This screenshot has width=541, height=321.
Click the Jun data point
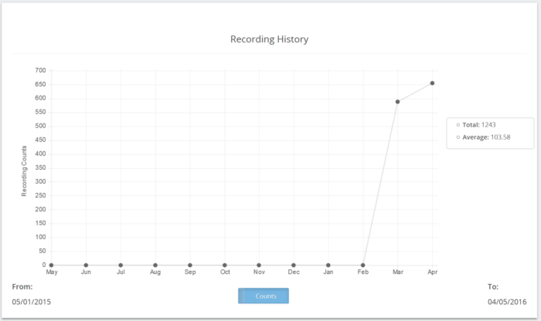86,265
